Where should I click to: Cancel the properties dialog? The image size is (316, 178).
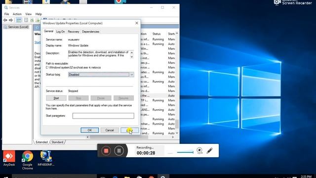coord(110,130)
